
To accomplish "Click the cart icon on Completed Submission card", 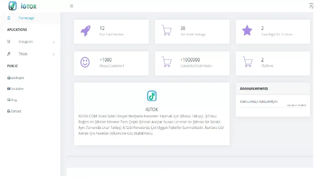I will pos(167,61).
